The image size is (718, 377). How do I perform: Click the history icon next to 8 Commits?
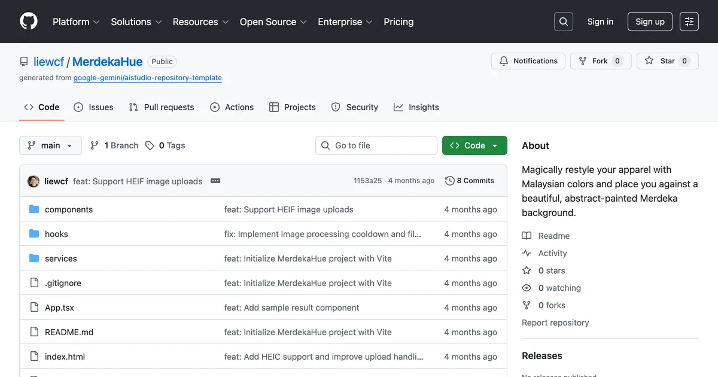[449, 181]
